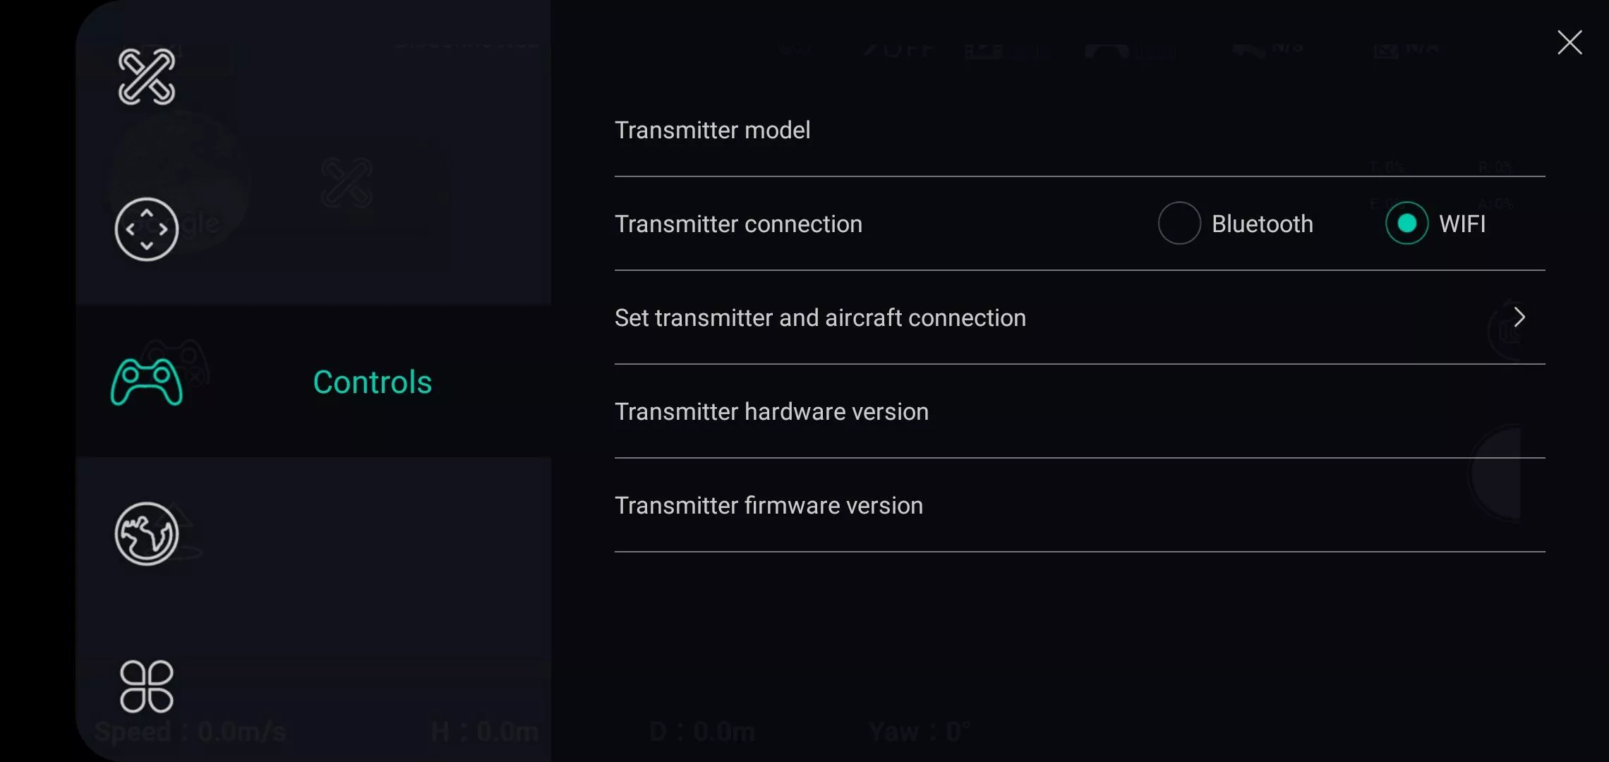Open Set transmitter and aircraft connection
This screenshot has width=1609, height=762.
click(820, 318)
